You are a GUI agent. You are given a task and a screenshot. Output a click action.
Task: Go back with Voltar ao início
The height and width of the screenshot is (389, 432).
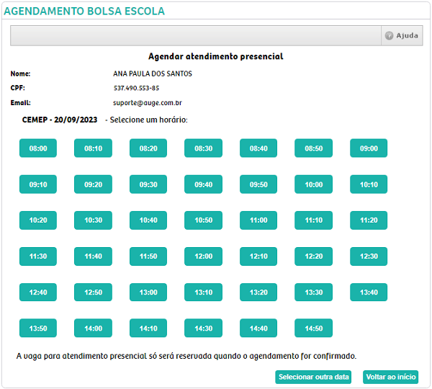(x=391, y=377)
